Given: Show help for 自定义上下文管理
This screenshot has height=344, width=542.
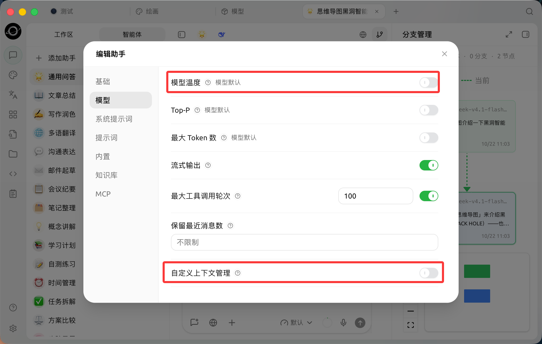Looking at the screenshot, I should (238, 273).
